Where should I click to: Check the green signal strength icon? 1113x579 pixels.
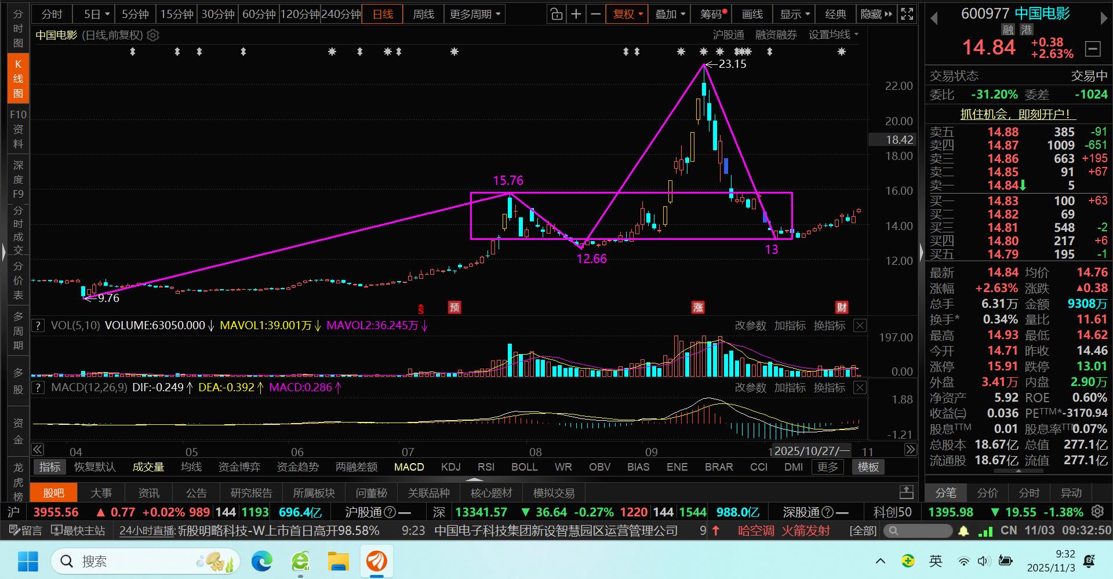985,531
